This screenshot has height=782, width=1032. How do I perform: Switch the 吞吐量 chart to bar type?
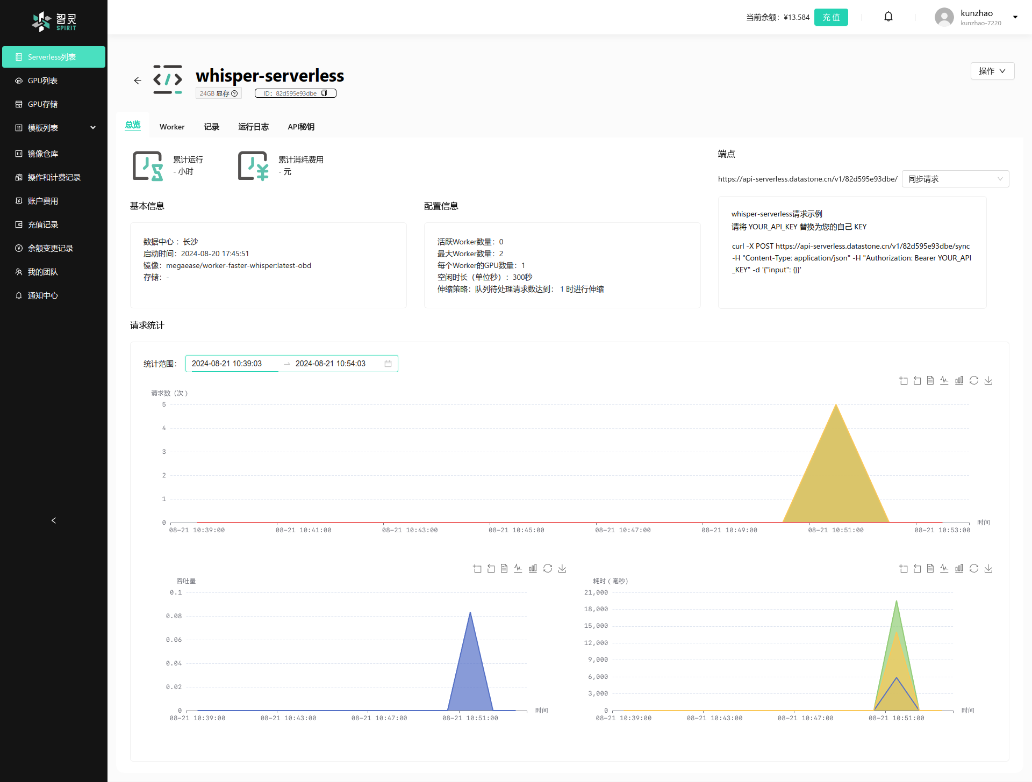[x=533, y=568]
